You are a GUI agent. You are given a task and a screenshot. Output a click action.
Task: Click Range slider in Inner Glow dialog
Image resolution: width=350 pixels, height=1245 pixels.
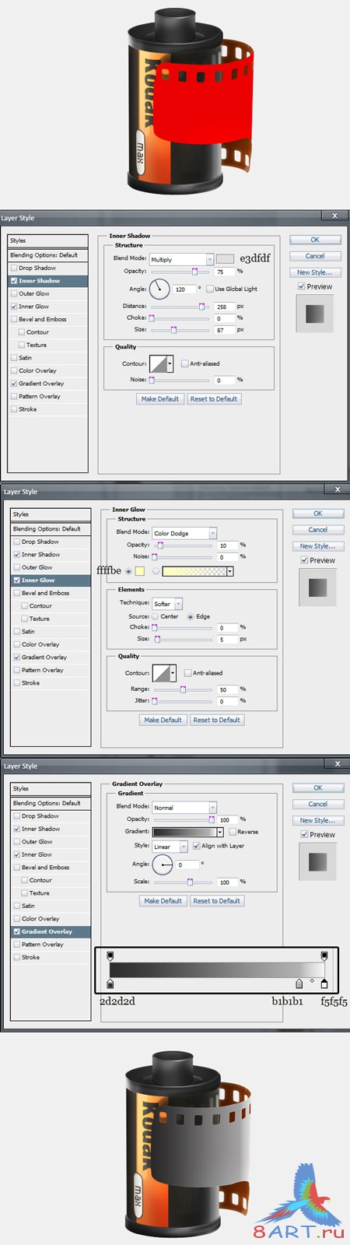(x=183, y=689)
